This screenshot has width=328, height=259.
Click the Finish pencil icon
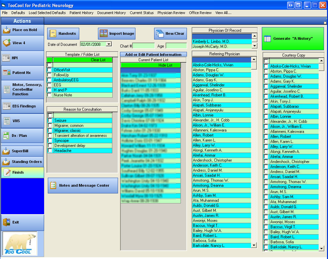click(7, 172)
